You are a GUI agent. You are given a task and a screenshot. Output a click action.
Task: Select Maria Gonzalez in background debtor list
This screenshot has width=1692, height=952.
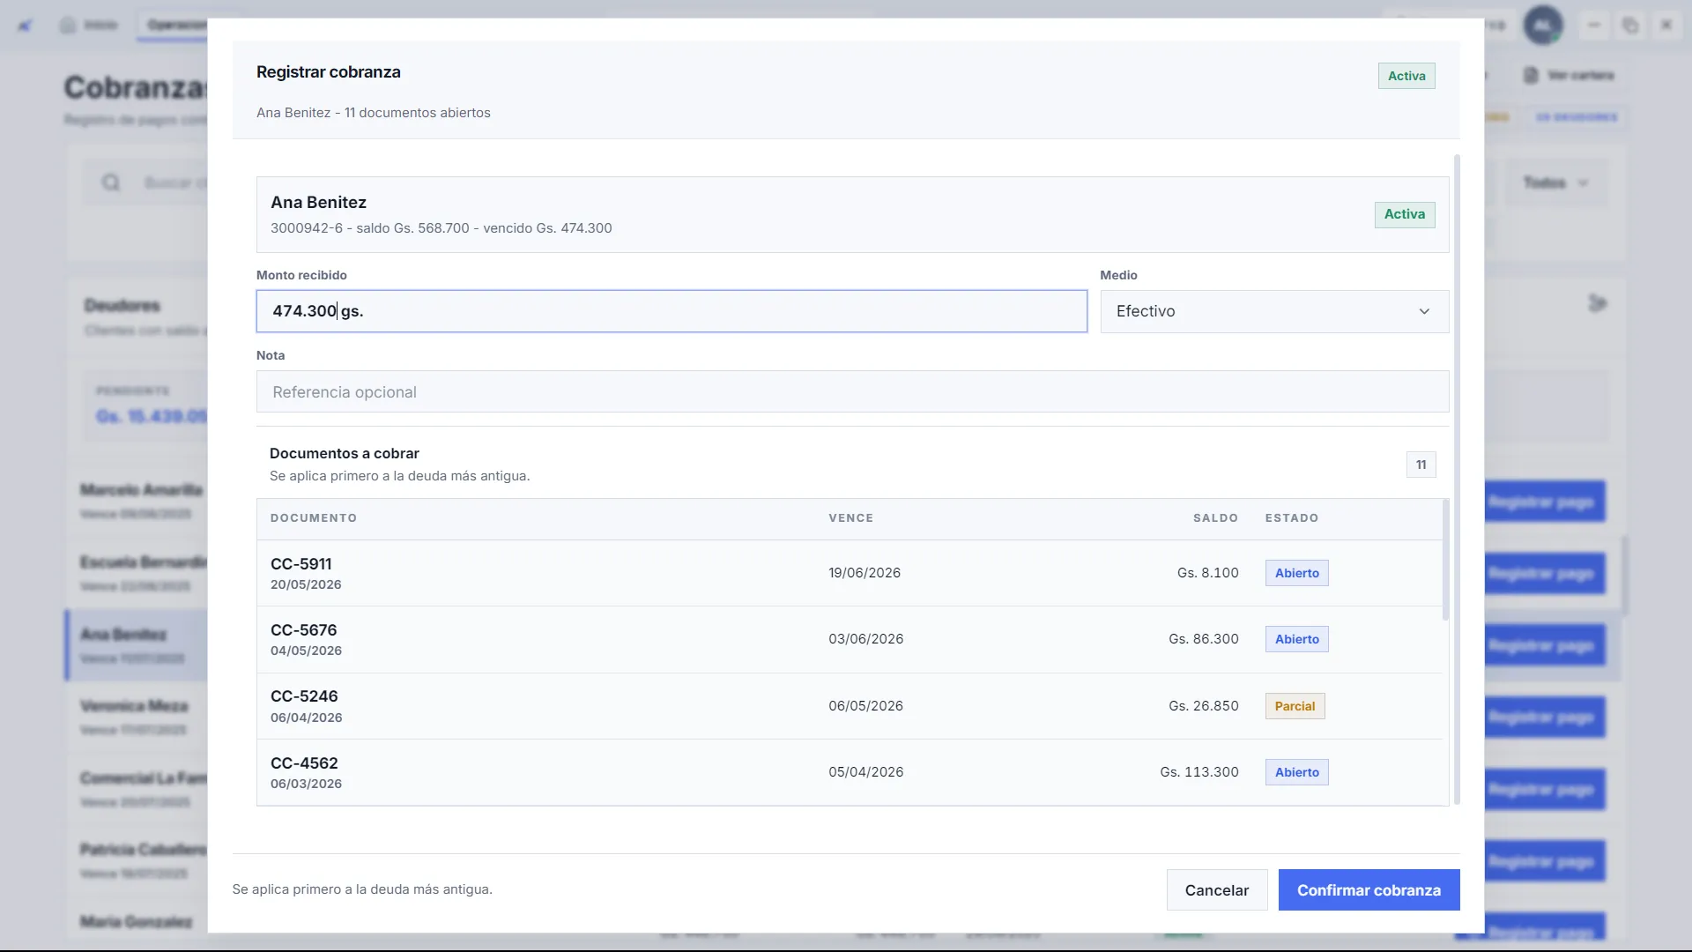137,922
